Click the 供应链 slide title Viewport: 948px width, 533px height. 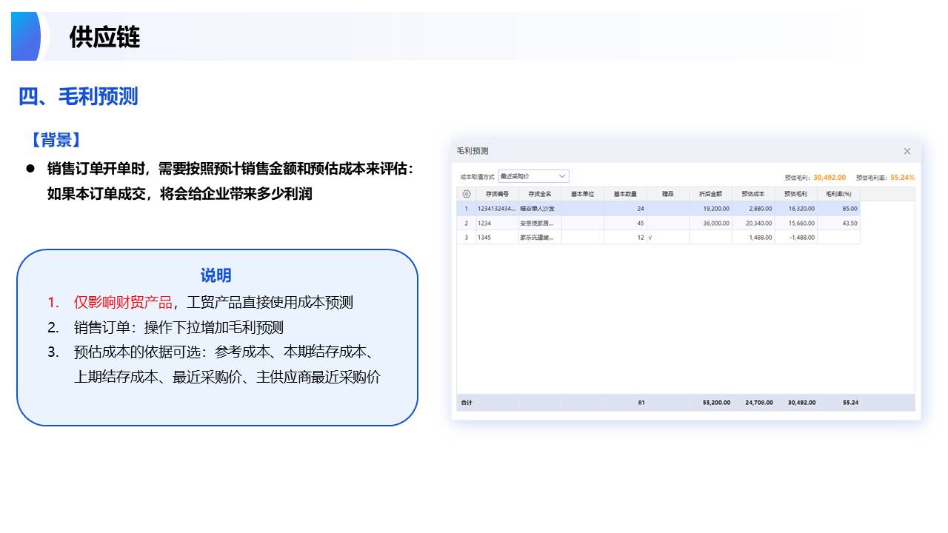click(x=104, y=37)
